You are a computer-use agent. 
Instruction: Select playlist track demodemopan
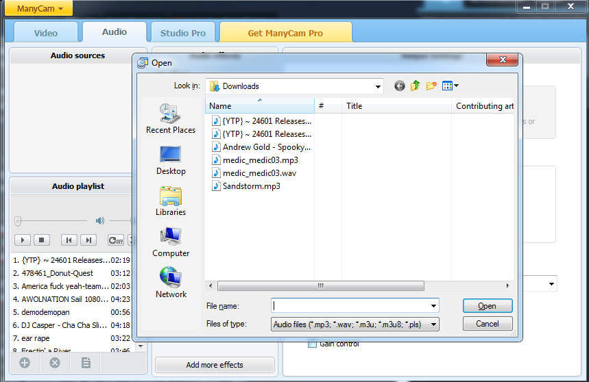(x=71, y=312)
